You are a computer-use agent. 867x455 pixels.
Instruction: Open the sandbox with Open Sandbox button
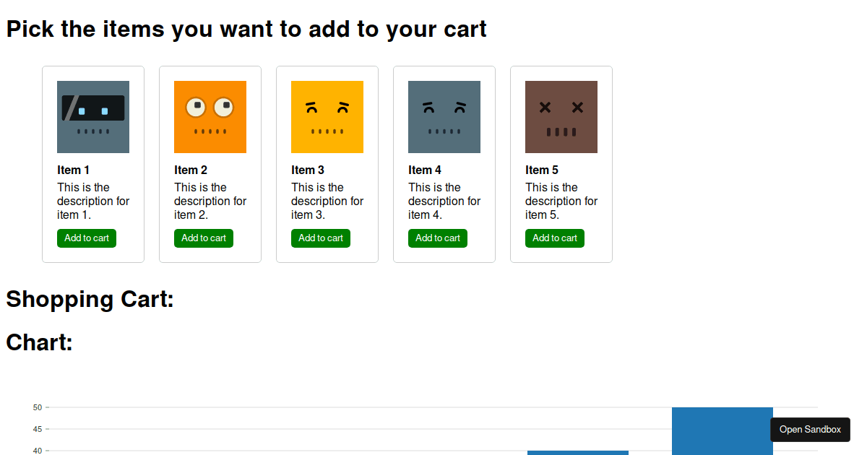[x=810, y=430]
